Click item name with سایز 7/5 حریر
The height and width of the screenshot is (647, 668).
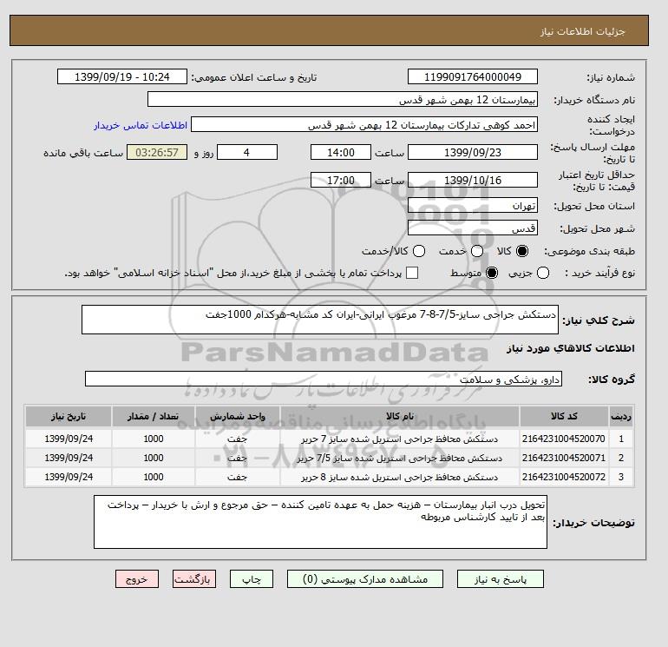(400, 458)
